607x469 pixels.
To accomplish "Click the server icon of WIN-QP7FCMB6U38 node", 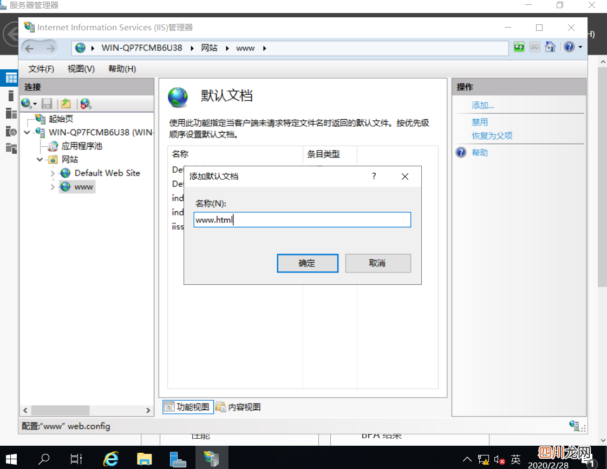I will 40,132.
